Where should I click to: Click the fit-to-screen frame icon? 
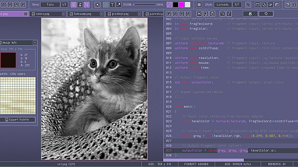98,5
